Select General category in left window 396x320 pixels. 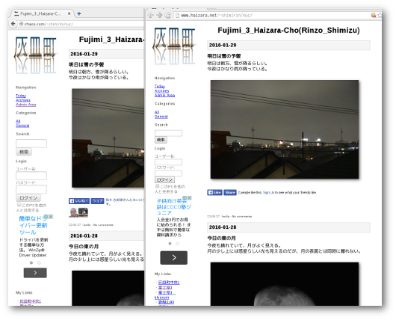coord(22,126)
